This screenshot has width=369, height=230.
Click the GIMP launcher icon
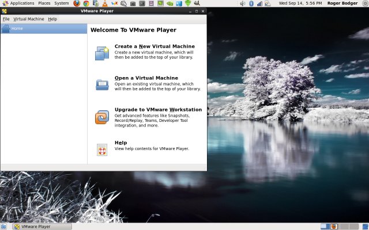tap(197, 3)
